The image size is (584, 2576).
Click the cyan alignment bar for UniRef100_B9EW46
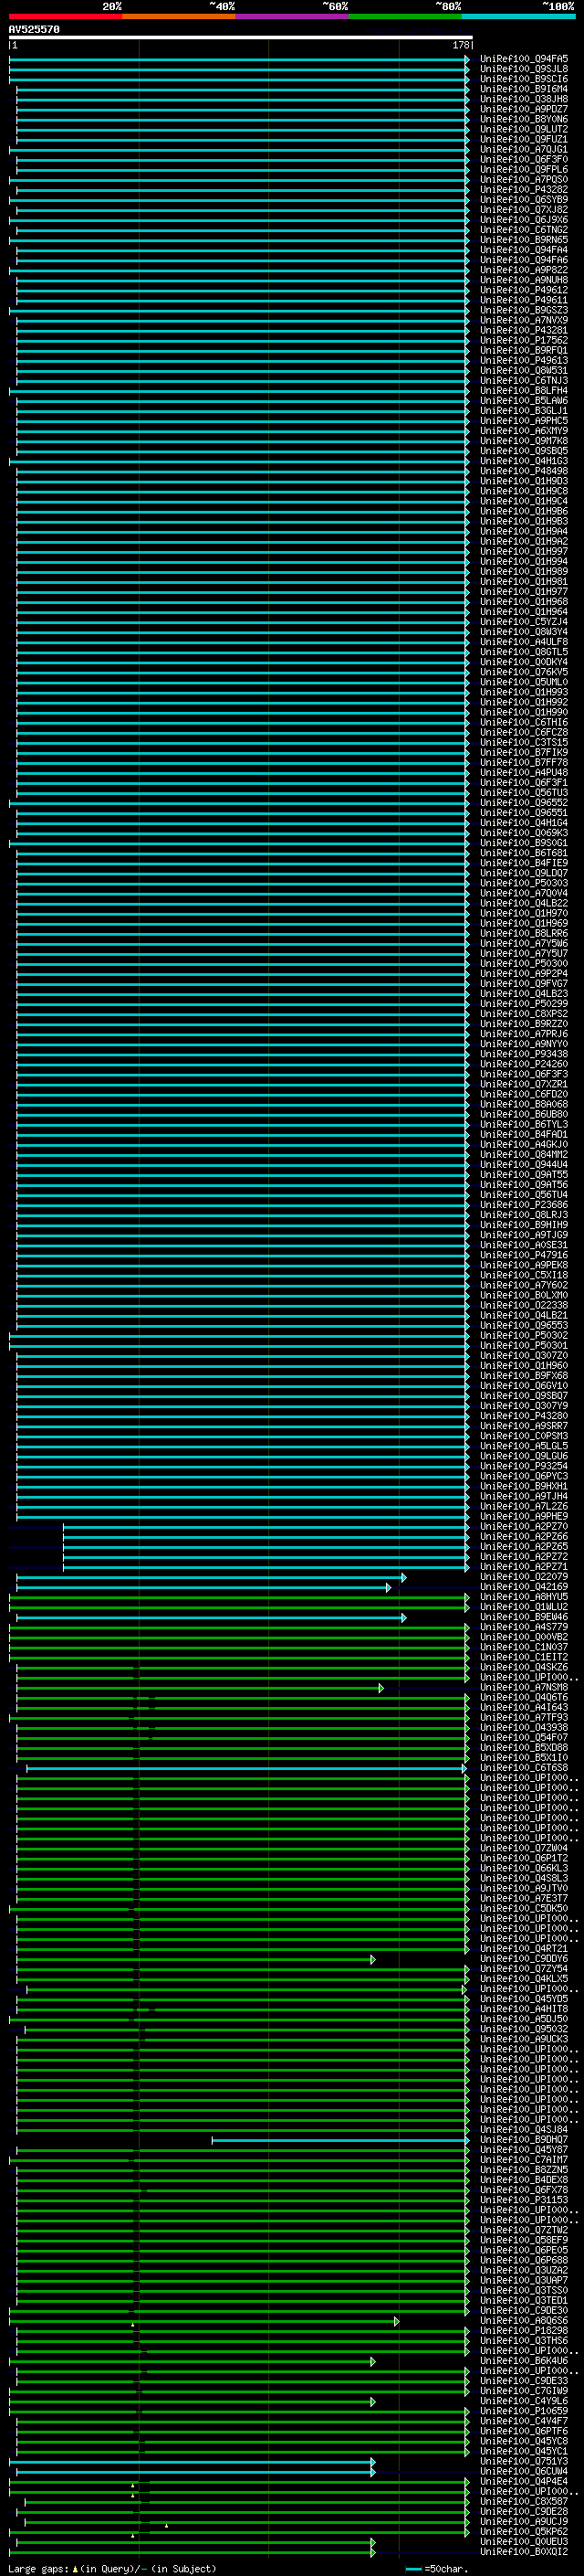(212, 1617)
